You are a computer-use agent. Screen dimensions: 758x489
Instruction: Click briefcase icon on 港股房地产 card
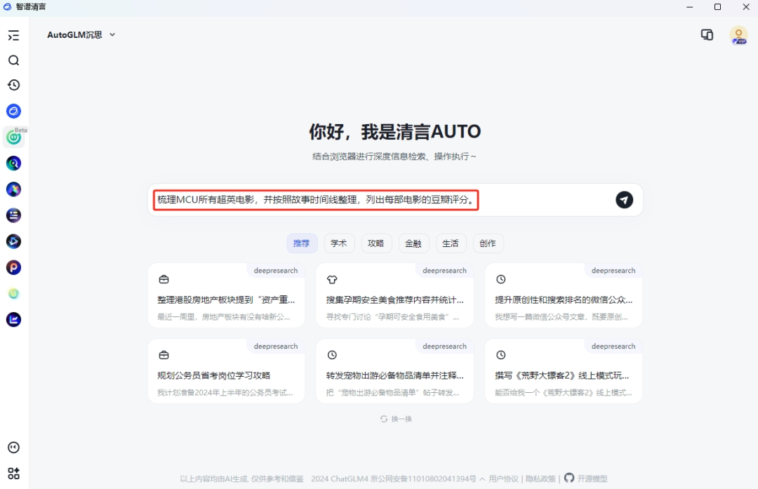click(x=164, y=279)
